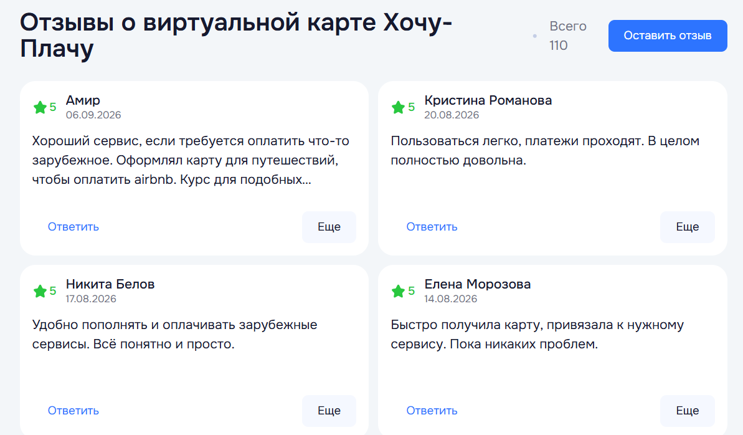Screen dimensions: 743x435
Task: Click the Всего 110 review counter
Action: click(567, 36)
